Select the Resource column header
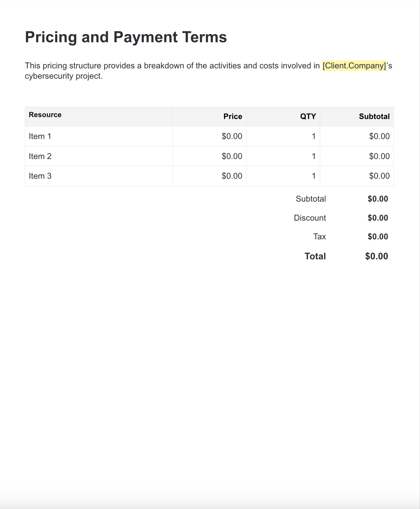Viewport: 420px width, 509px height. coord(45,115)
